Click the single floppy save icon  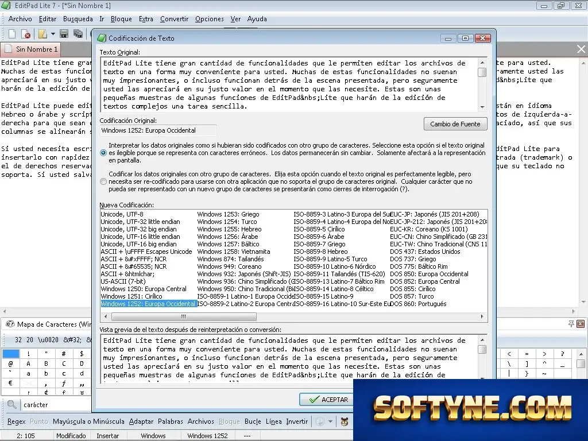(64, 34)
